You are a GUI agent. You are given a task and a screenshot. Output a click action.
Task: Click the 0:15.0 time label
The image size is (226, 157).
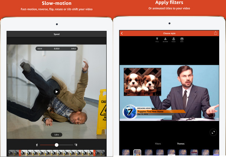[40, 49]
